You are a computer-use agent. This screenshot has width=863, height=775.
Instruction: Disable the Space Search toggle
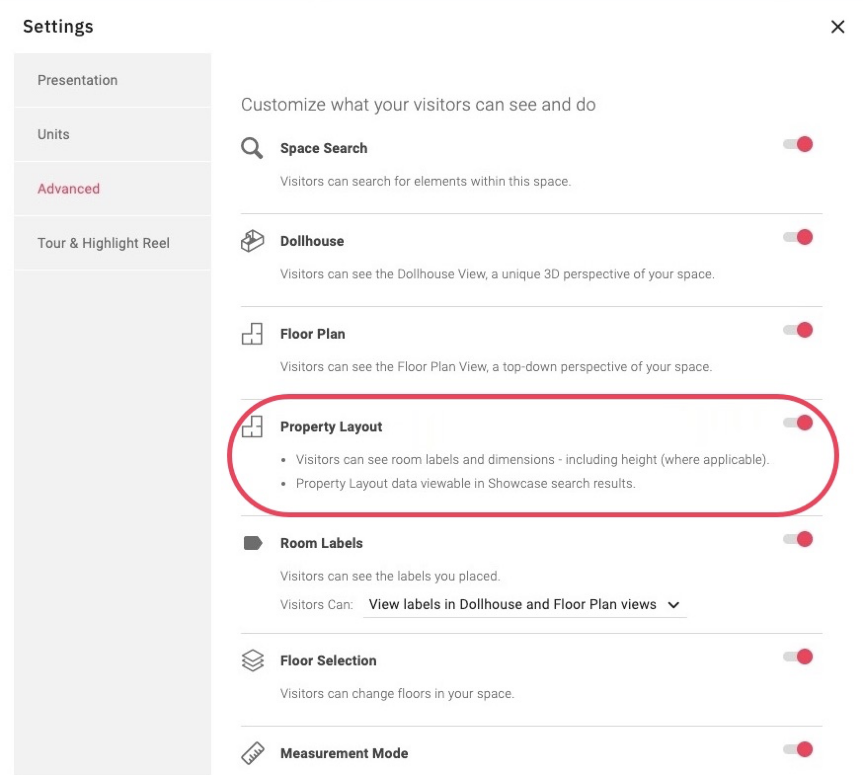point(798,144)
